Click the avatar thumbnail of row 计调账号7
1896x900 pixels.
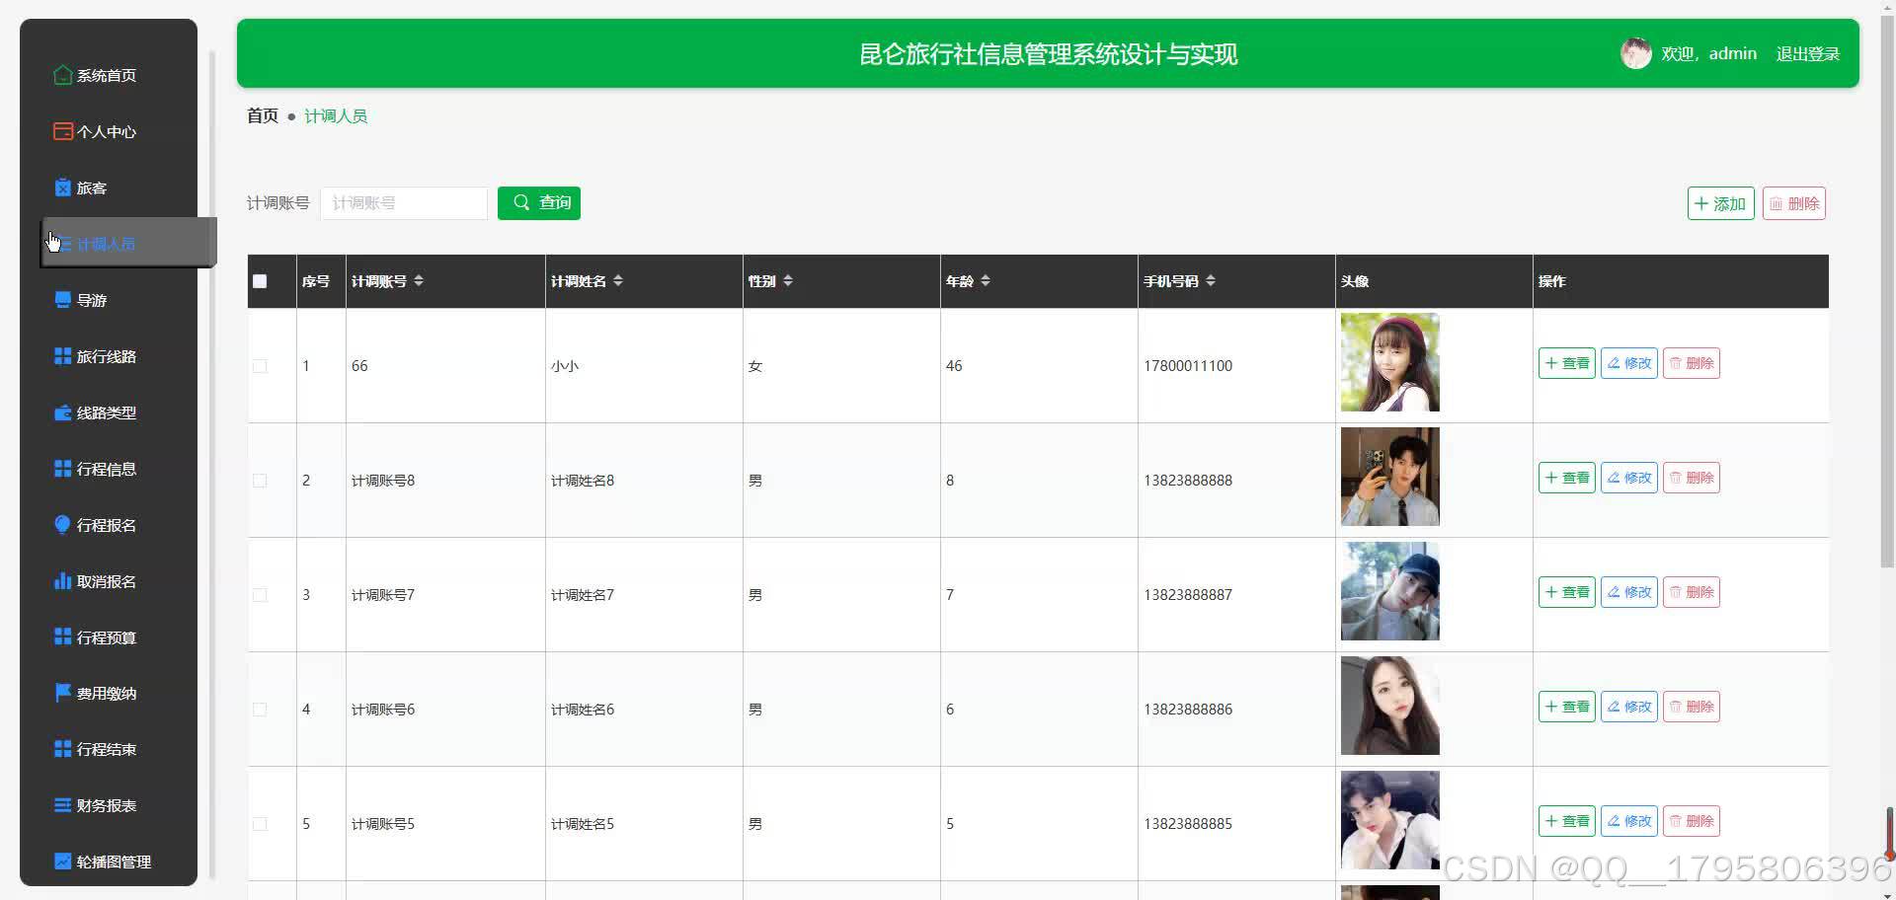[1390, 591]
